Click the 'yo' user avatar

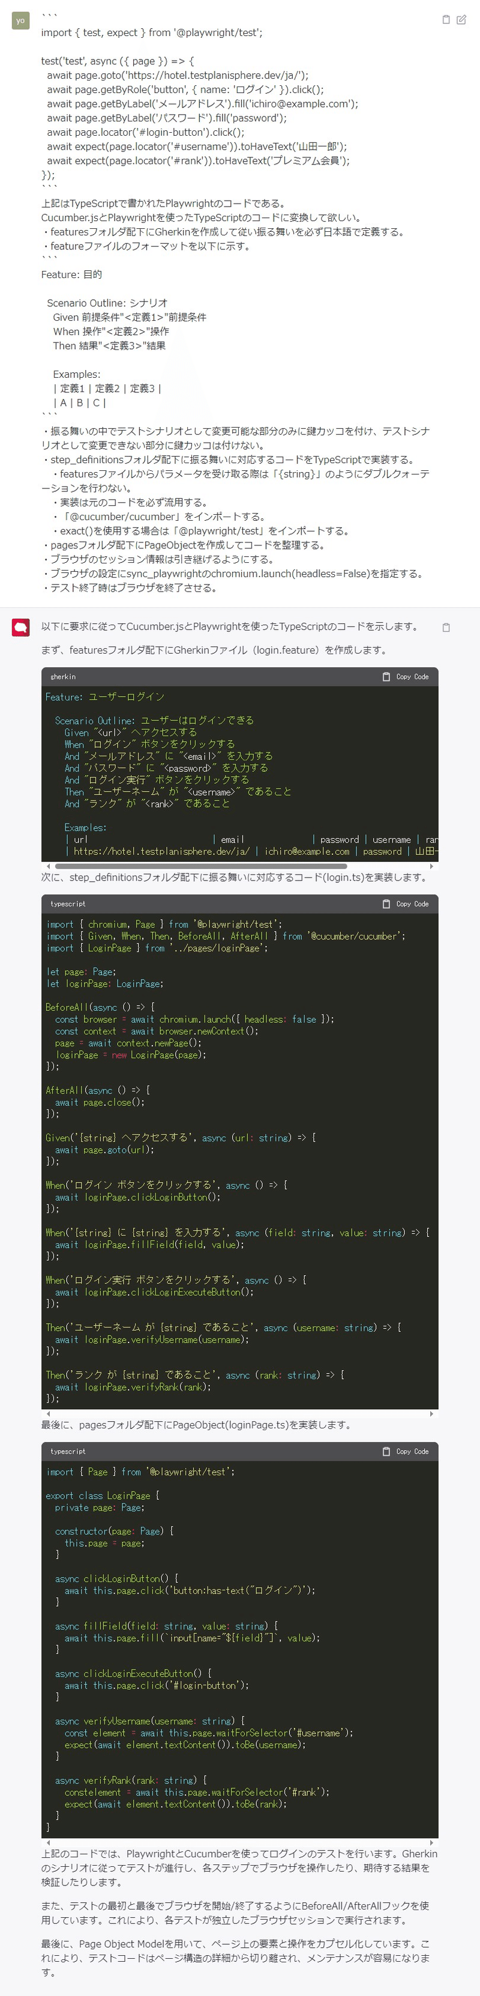pos(20,20)
